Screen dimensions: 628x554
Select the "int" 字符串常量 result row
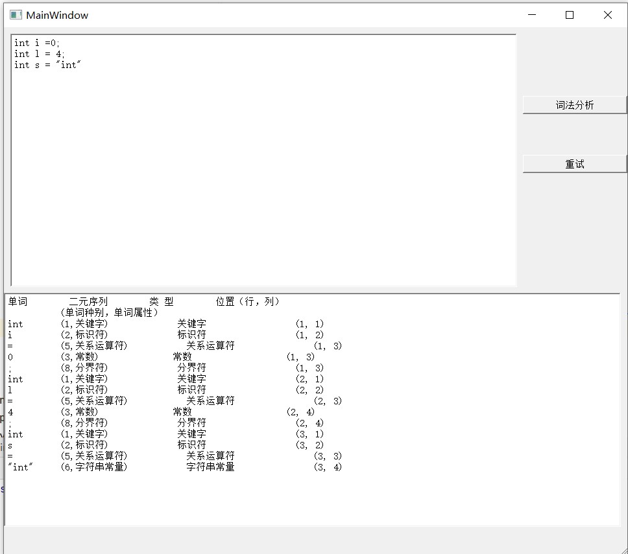[x=19, y=467]
